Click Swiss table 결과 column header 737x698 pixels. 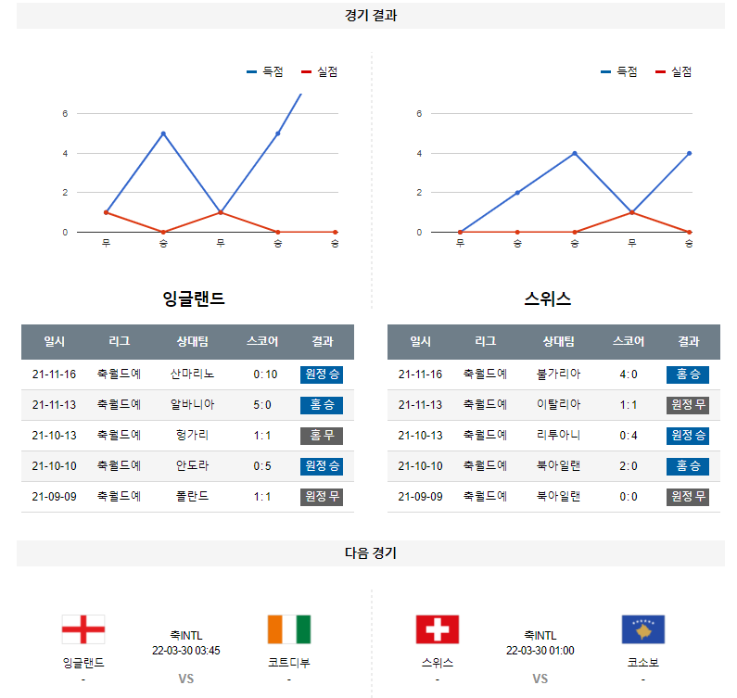[x=689, y=342]
